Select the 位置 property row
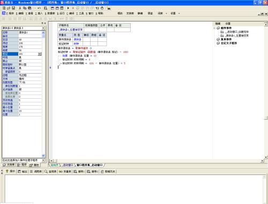Viewport: 268px width, 204px height. 22,114
